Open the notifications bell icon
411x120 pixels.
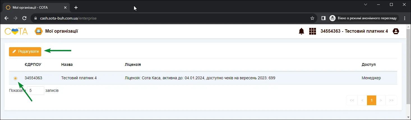[x=301, y=31]
